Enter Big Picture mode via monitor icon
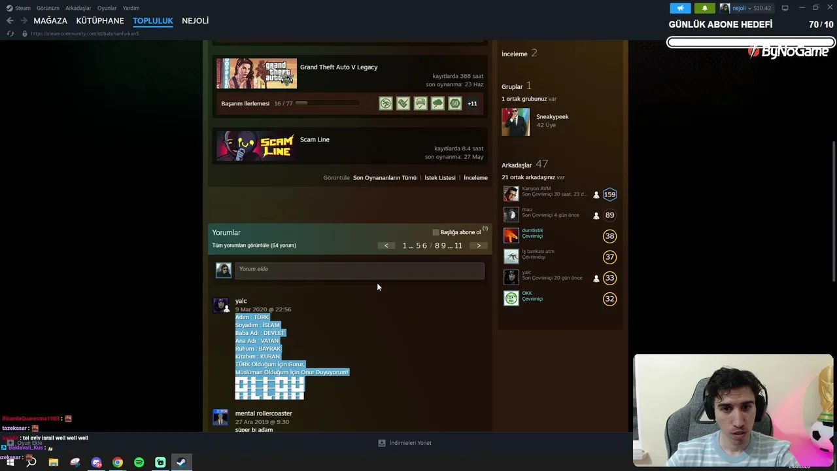The height and width of the screenshot is (471, 837). (785, 8)
